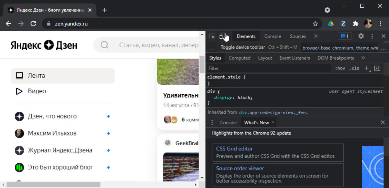389x188 pixels.
Task: Open the DevTools issues counter badge
Action: click(x=344, y=36)
